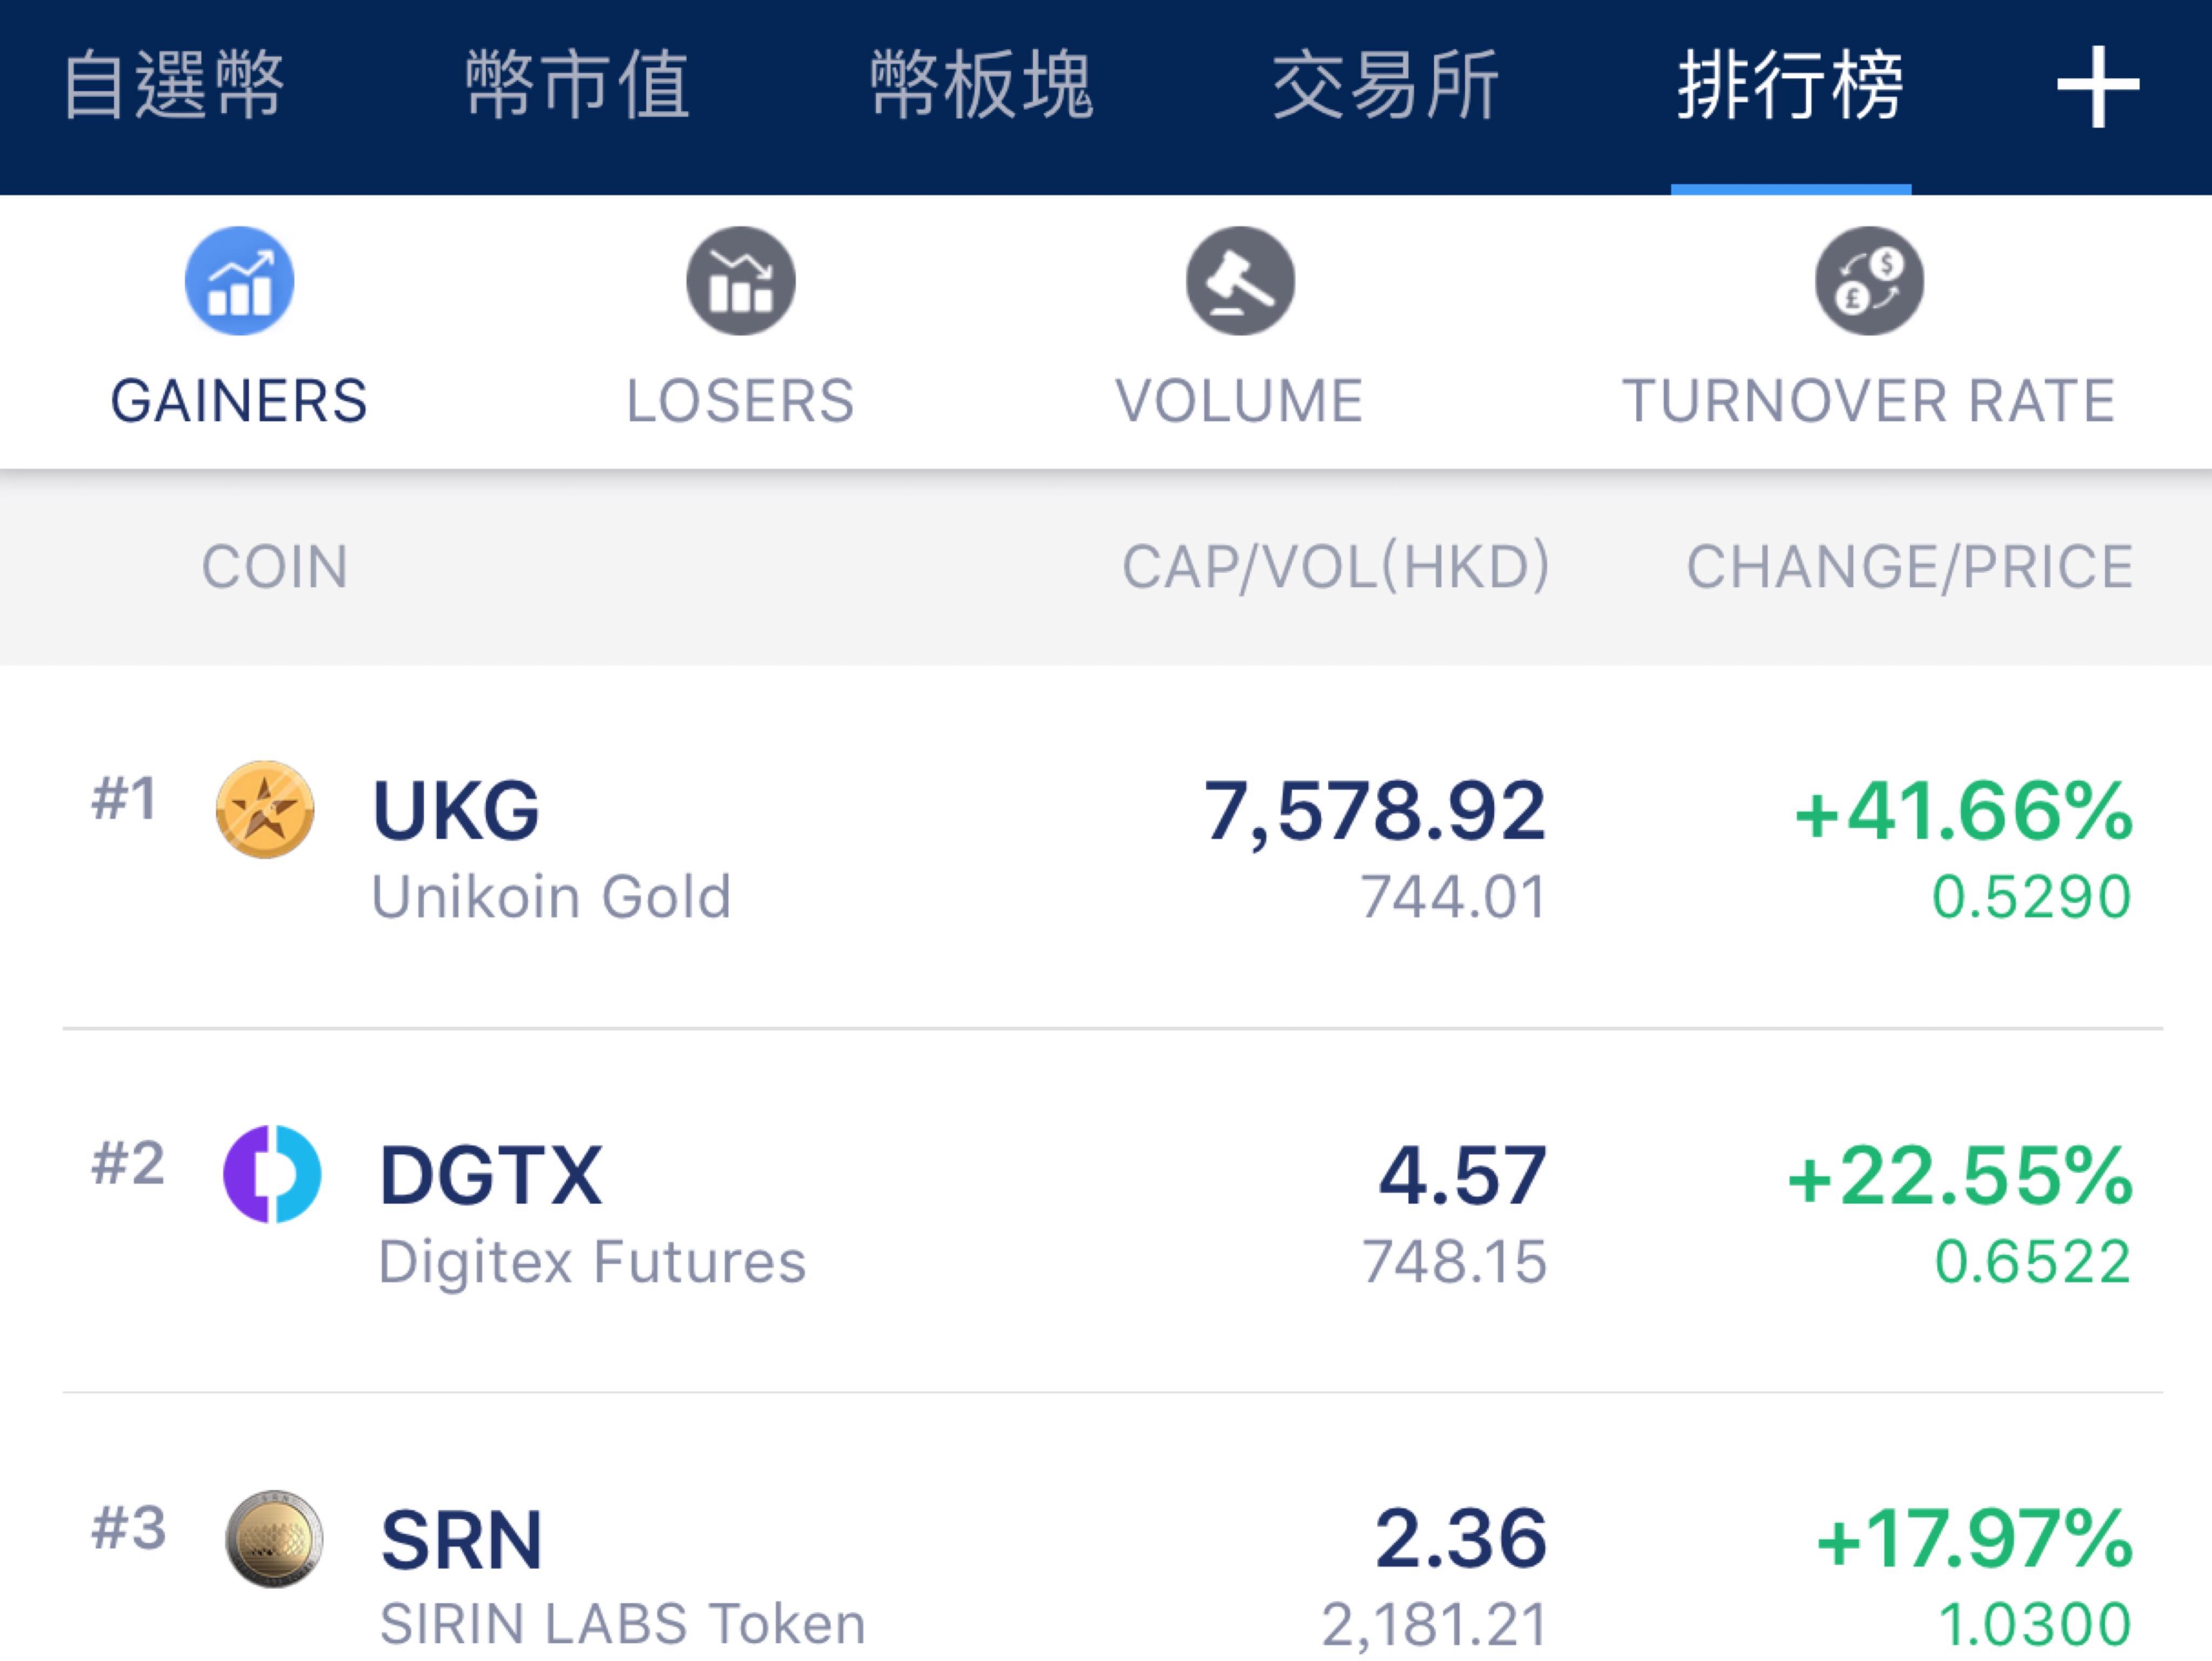Select the Gainers chart icon
2212x1661 pixels.
(239, 280)
